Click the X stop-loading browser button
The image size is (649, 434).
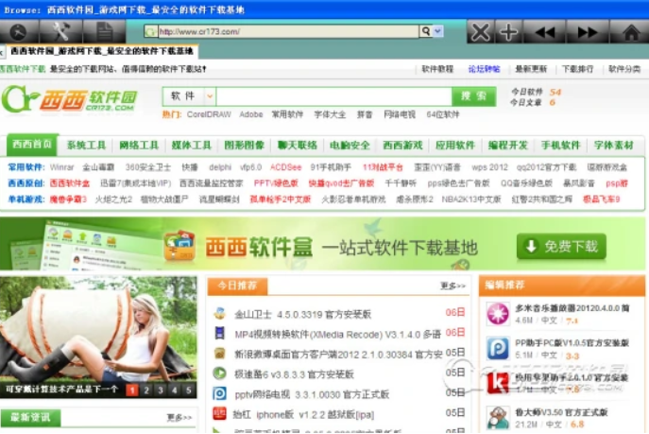point(481,32)
